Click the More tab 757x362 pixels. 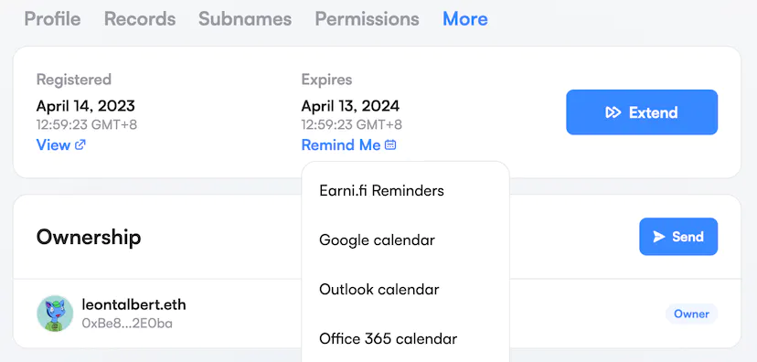tap(465, 19)
